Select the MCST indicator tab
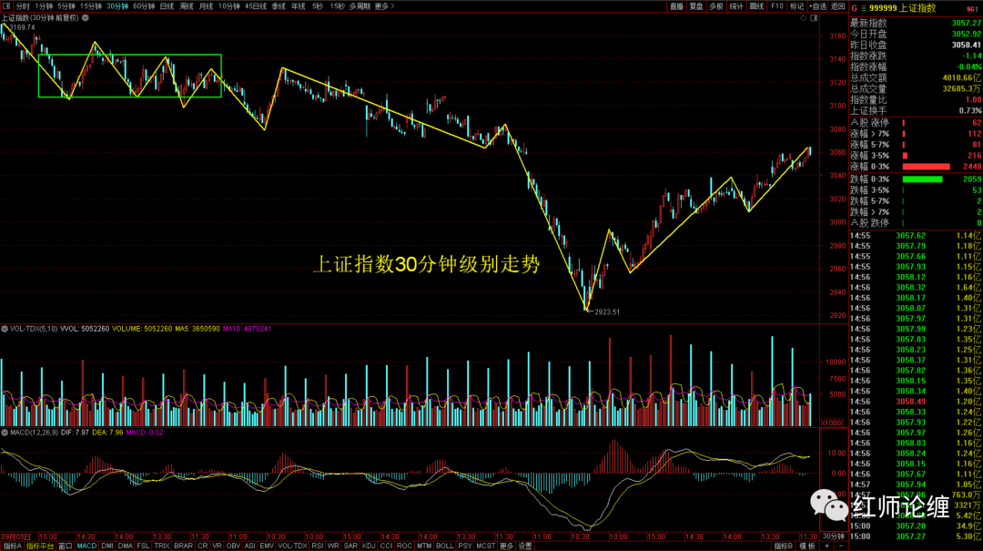 [x=485, y=546]
